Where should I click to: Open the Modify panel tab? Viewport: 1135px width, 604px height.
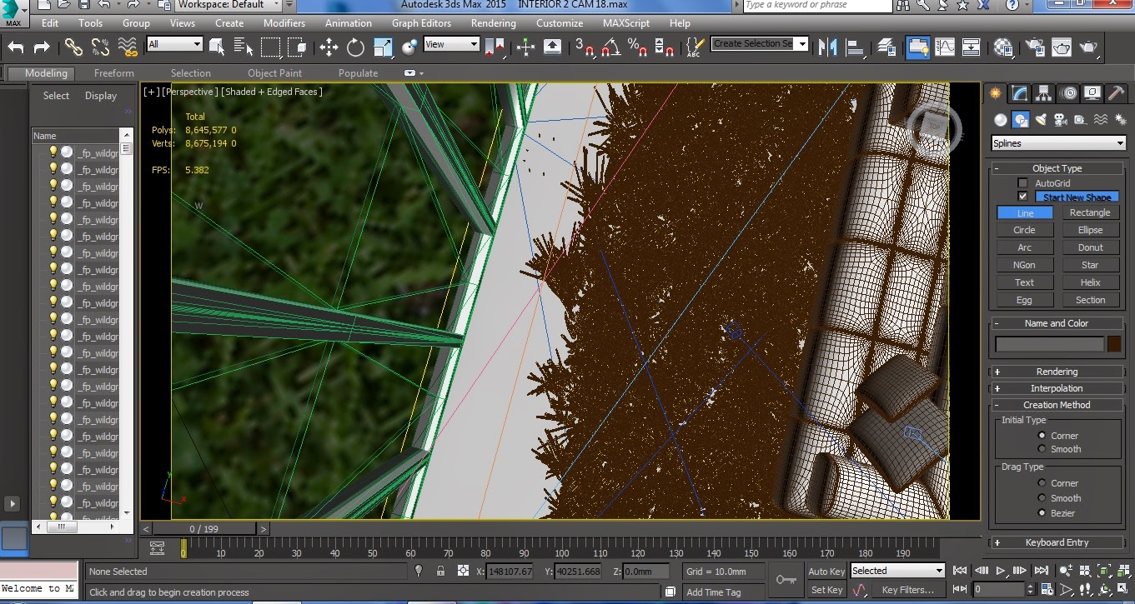(1019, 92)
